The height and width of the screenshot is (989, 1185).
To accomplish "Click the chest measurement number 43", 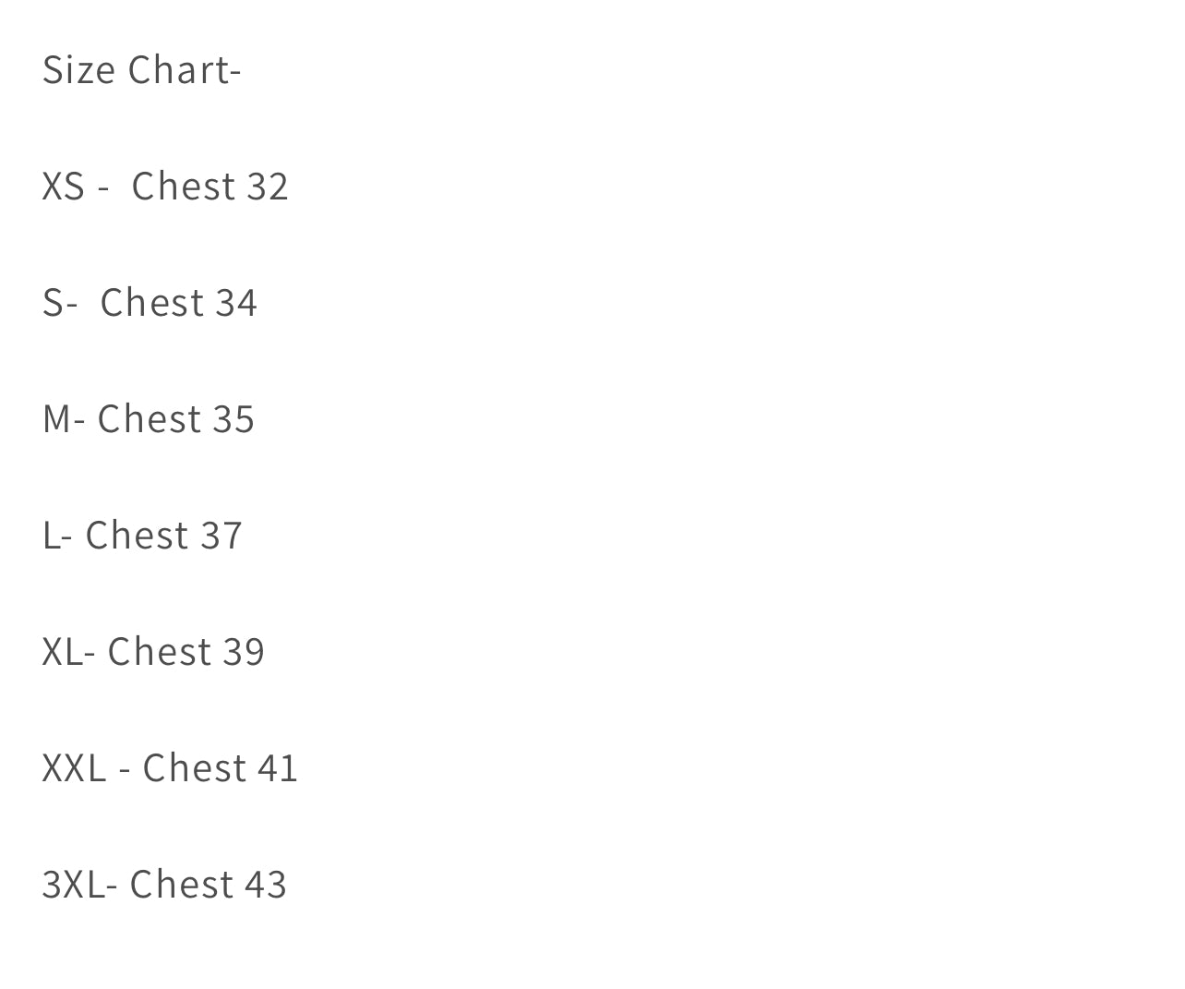I will coord(266,885).
